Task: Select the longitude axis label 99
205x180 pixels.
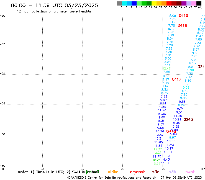Action: click(x=122, y=169)
